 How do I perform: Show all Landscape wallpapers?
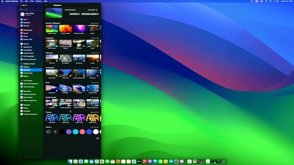pyautogui.click(x=95, y=38)
